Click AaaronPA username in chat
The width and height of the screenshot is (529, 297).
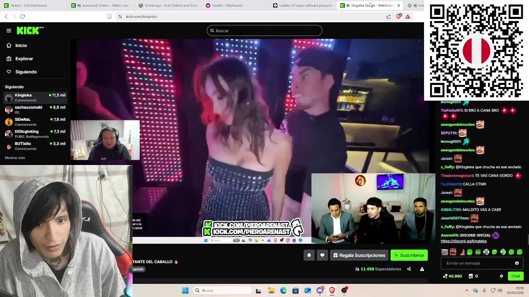pyautogui.click(x=449, y=235)
